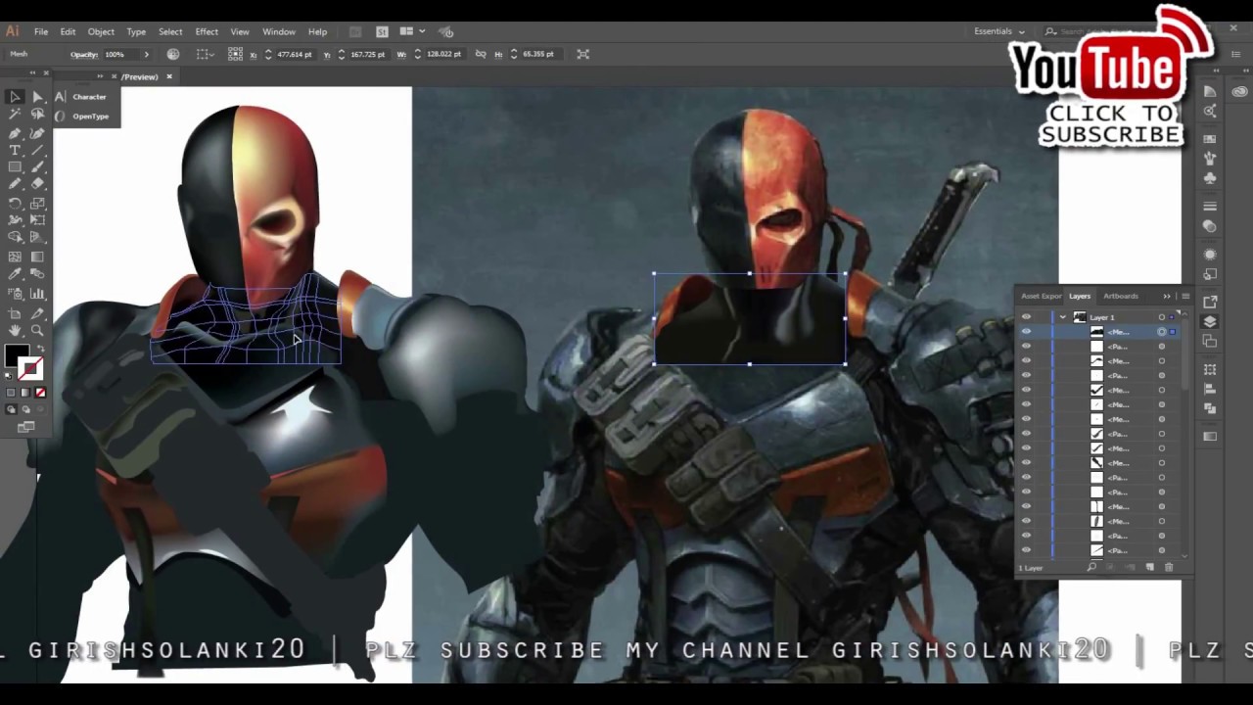Open the Essentials workspace dropdown
1253x705 pixels.
(x=999, y=31)
